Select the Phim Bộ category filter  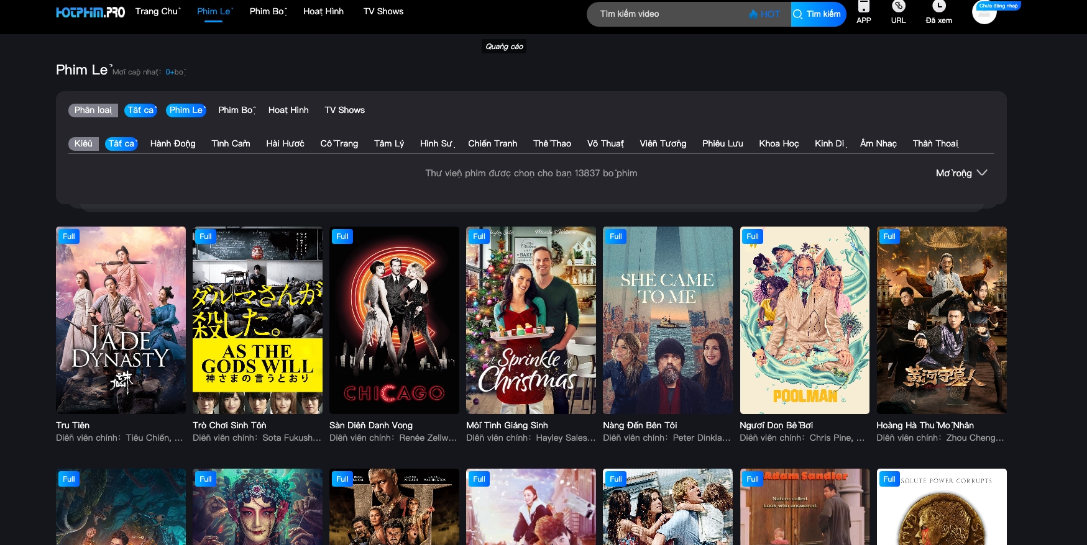pos(236,110)
